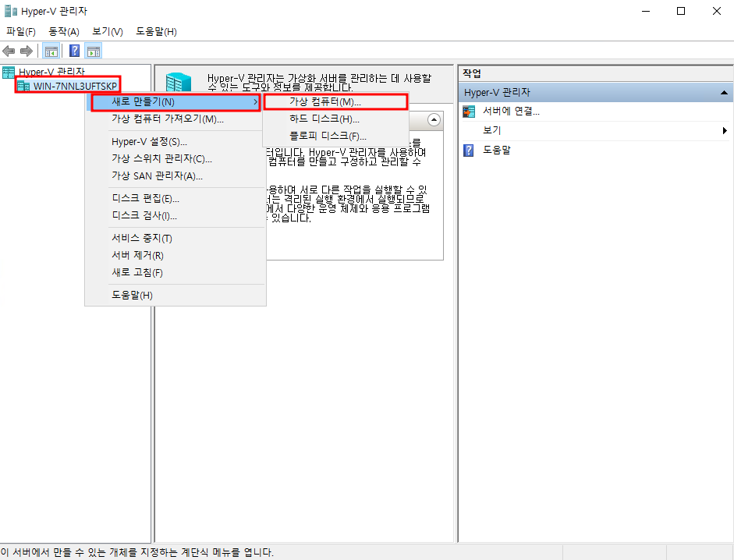734x560 pixels.
Task: Select the Hyper-V 관리자 root tree node
Action: point(51,72)
